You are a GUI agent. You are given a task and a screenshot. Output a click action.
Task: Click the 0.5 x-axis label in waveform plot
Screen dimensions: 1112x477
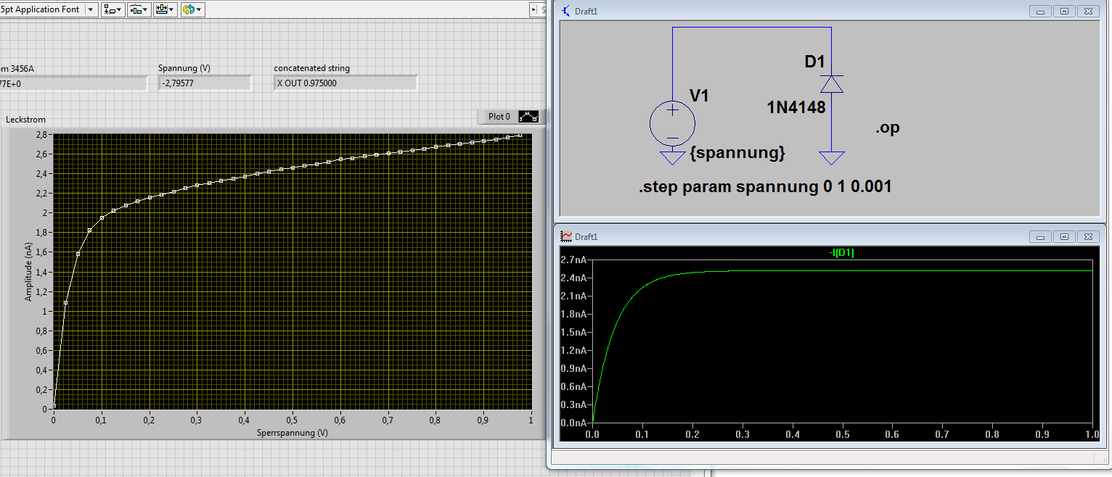842,434
